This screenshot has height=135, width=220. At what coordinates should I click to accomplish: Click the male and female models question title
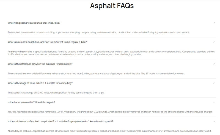click(x=40, y=64)
